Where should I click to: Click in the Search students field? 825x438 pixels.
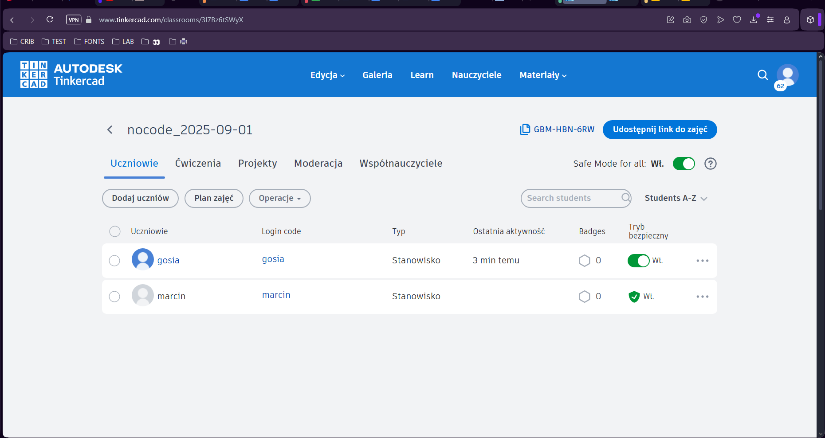[570, 198]
